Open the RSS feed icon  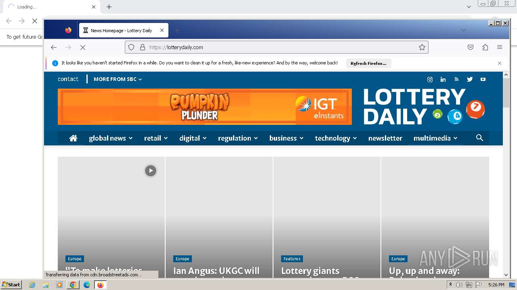click(456, 79)
